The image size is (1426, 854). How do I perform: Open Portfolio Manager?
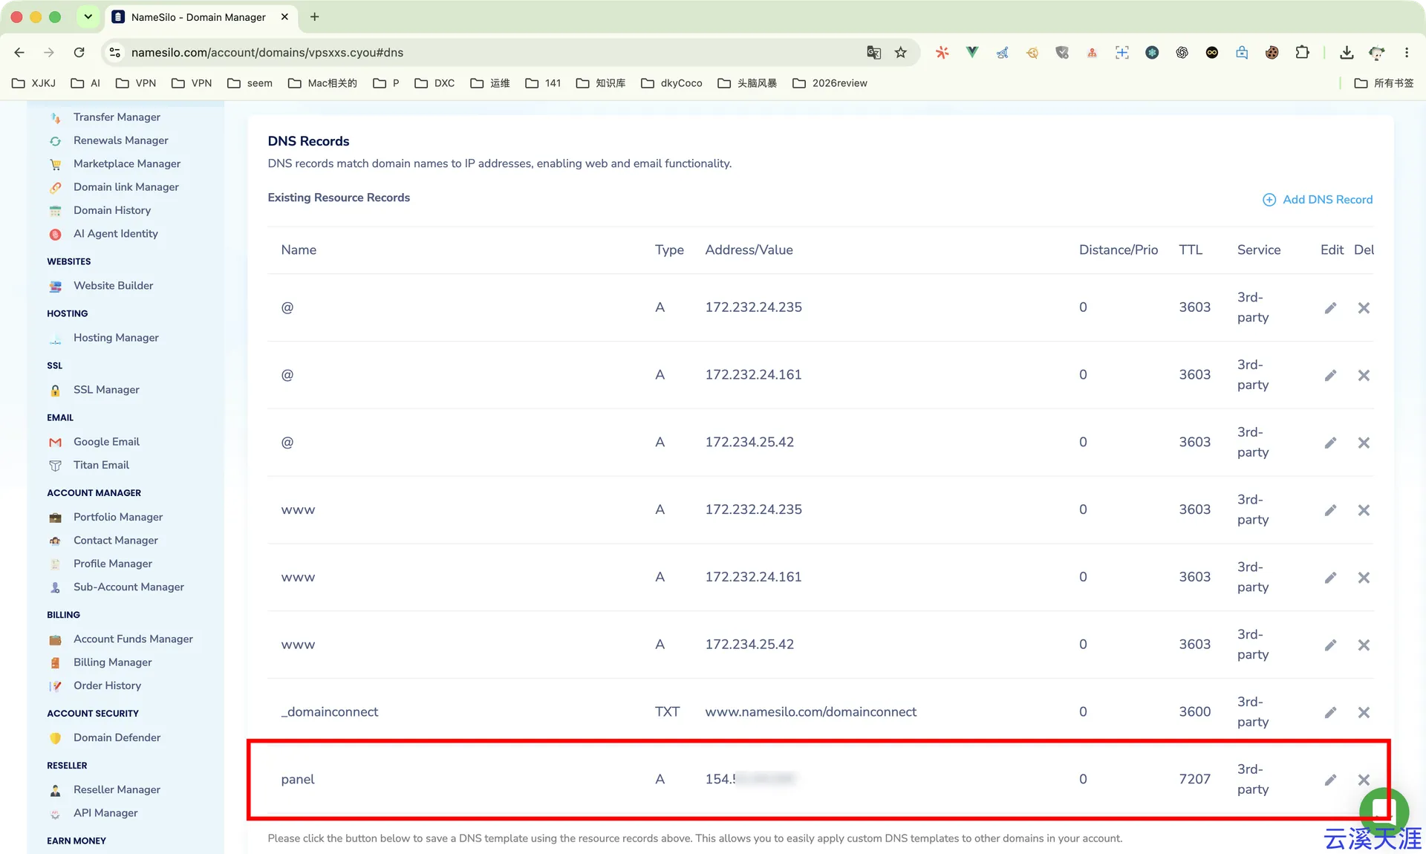click(117, 518)
